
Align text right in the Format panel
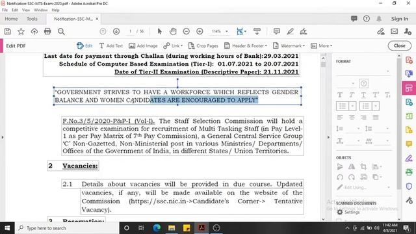(x=363, y=117)
